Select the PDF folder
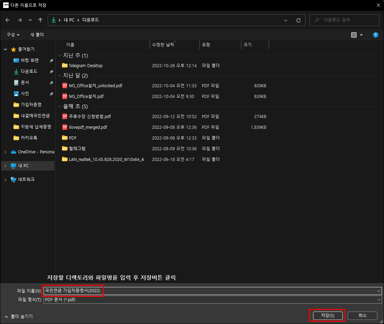384x324 pixels. [73, 138]
